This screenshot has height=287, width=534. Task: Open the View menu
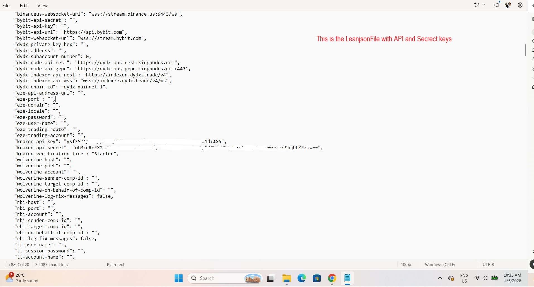pyautogui.click(x=42, y=6)
